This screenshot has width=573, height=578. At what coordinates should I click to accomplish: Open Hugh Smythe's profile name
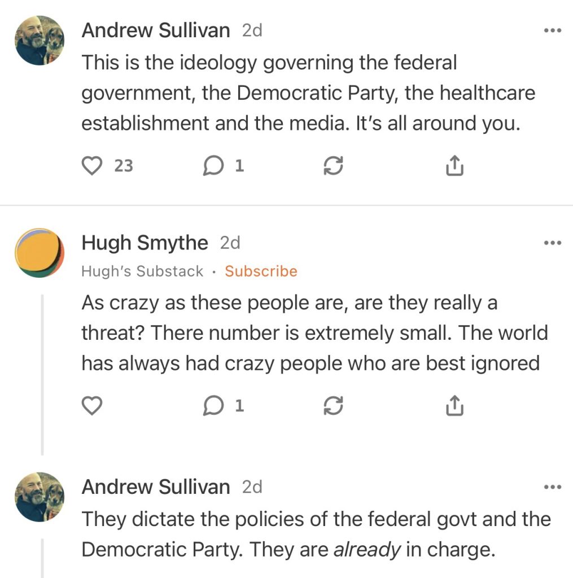(145, 243)
